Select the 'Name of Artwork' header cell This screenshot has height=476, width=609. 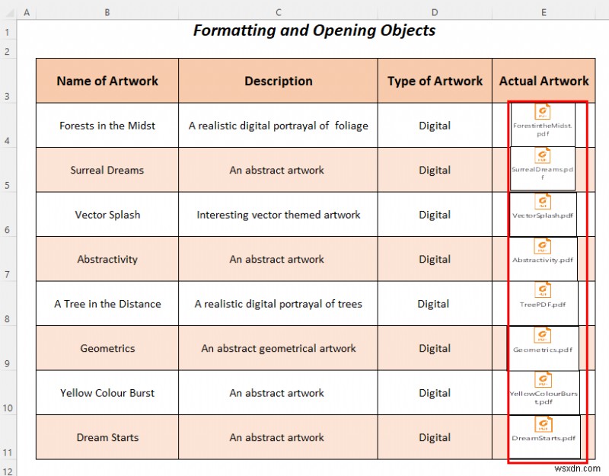point(107,81)
